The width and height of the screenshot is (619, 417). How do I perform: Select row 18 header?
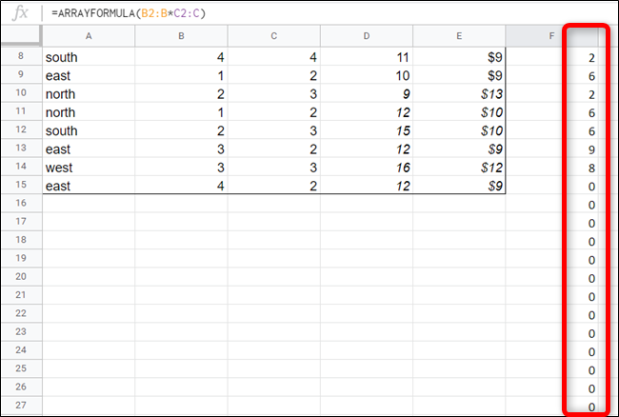pos(21,240)
